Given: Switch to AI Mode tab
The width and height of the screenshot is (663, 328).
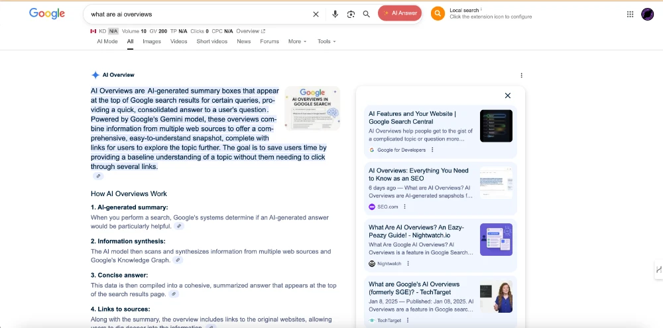Looking at the screenshot, I should 107,41.
